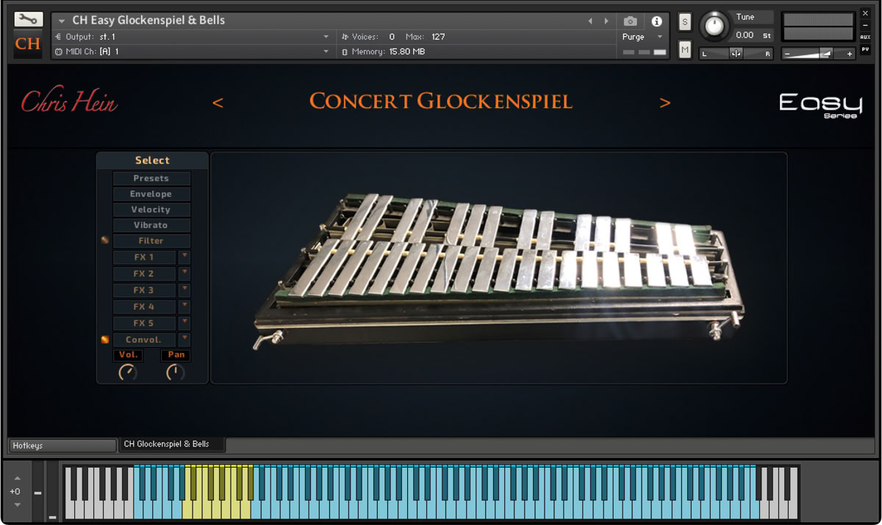Open the instrument info icon
Image resolution: width=882 pixels, height=525 pixels.
click(x=656, y=21)
